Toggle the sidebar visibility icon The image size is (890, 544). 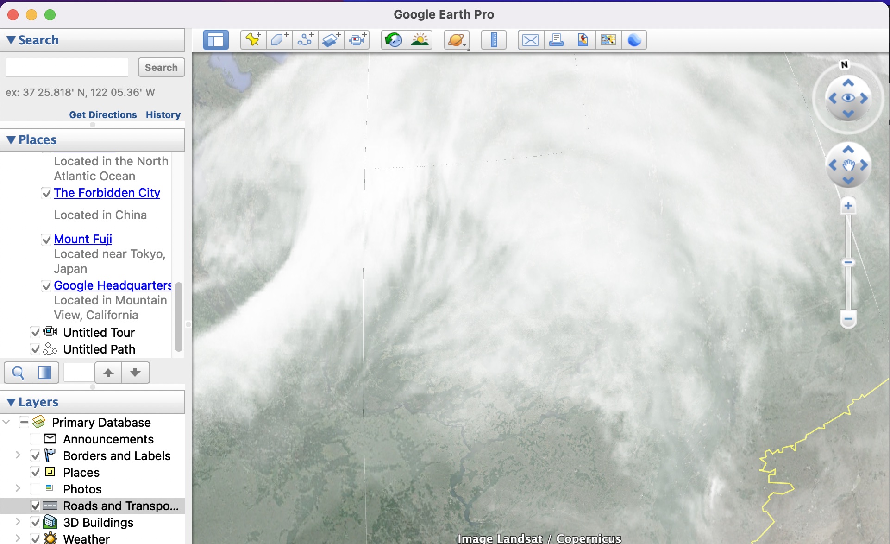click(216, 40)
